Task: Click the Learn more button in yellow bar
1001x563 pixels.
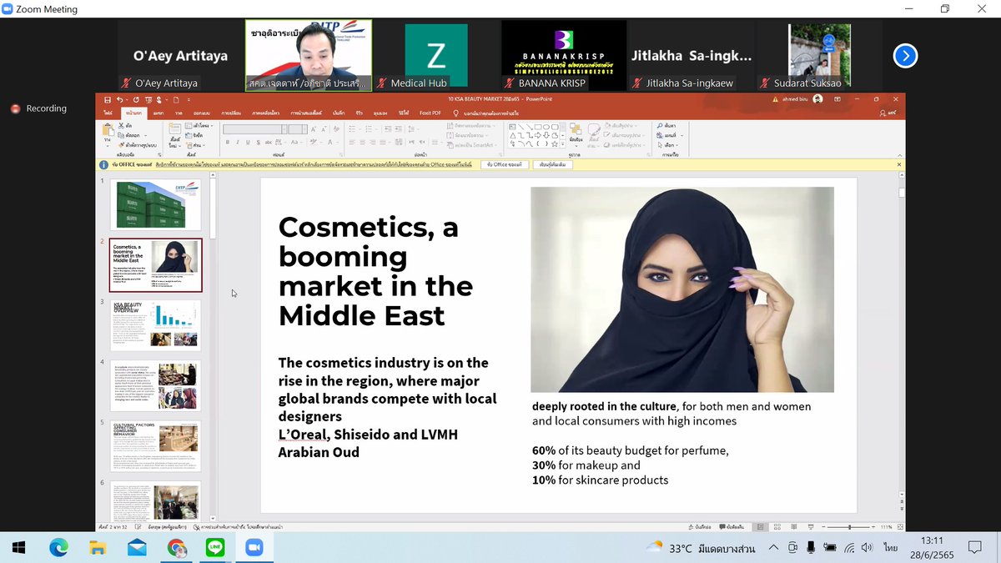Action: 552,165
